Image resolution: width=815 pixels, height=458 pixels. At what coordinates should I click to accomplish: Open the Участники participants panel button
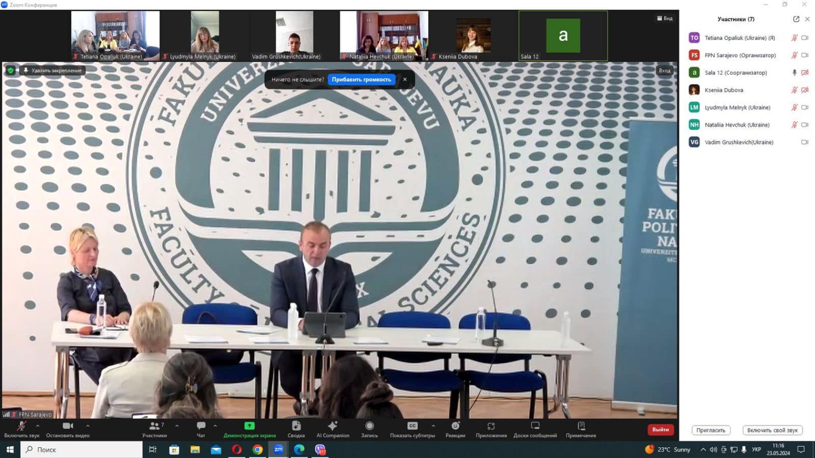tap(154, 430)
